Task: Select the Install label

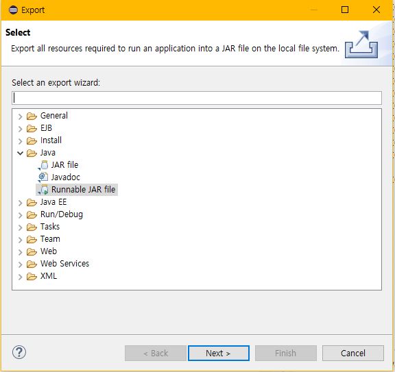Action: [51, 140]
